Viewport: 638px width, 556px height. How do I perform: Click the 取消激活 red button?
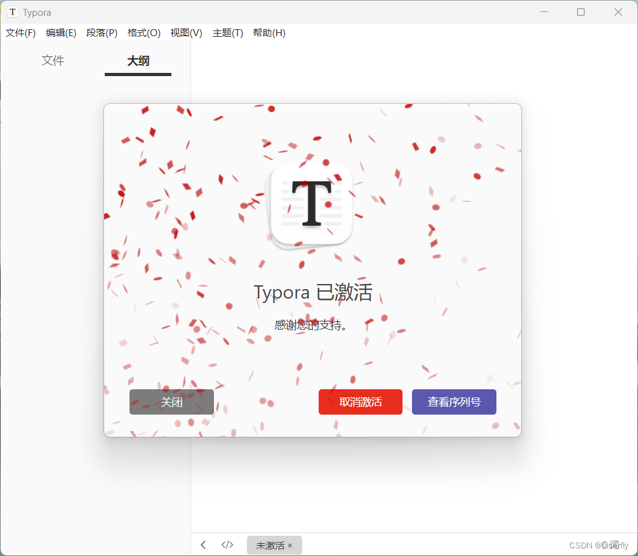click(x=361, y=402)
